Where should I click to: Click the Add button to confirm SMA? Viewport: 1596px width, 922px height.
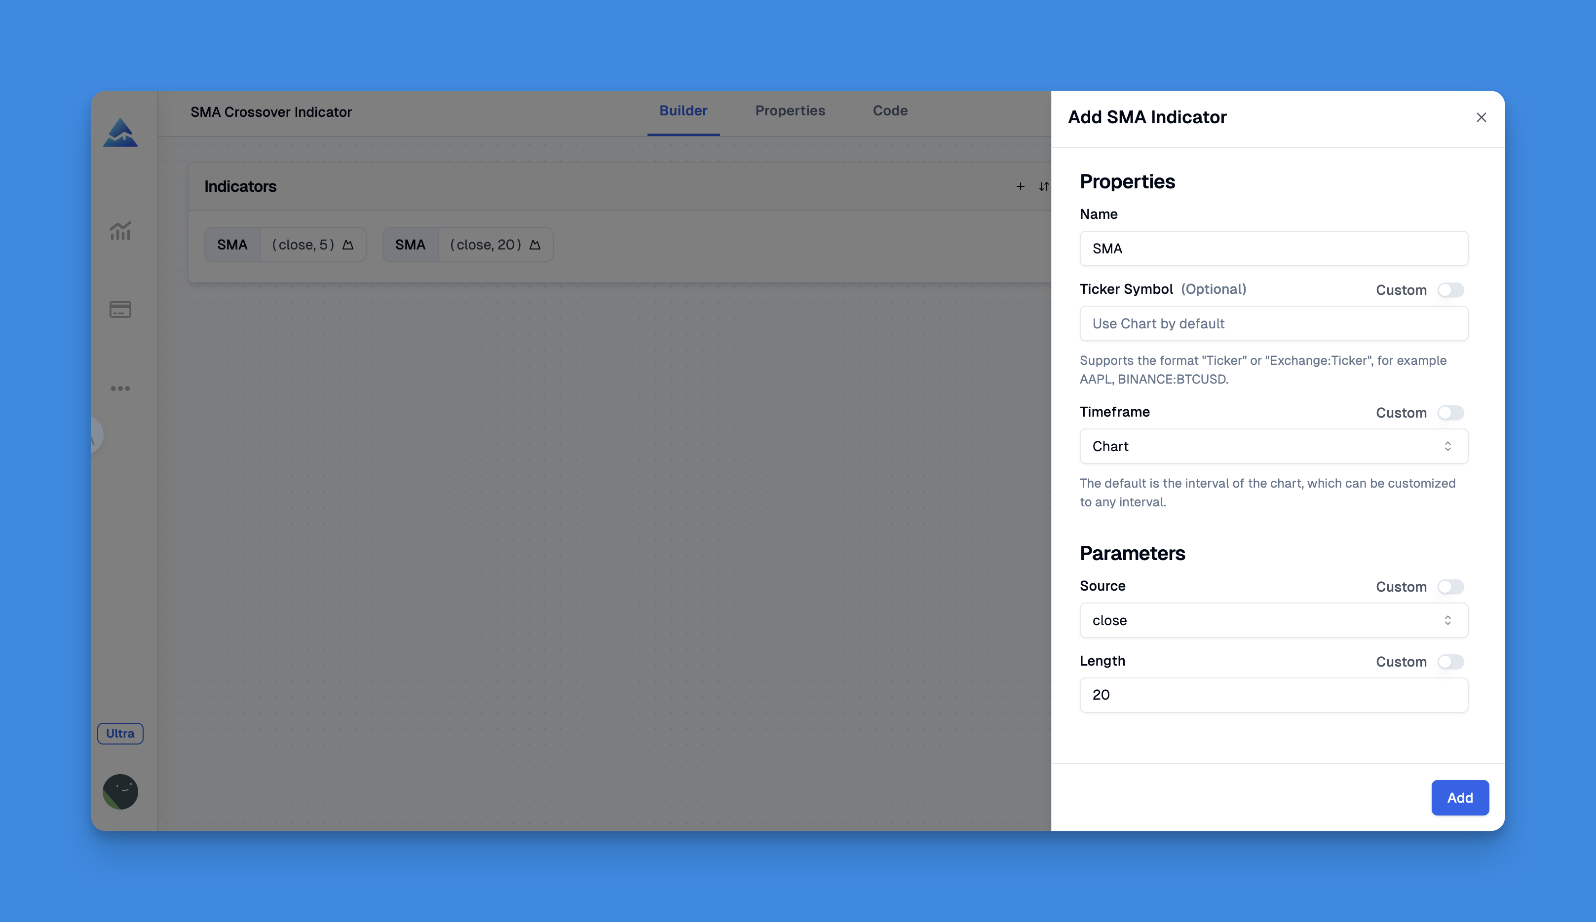tap(1460, 797)
